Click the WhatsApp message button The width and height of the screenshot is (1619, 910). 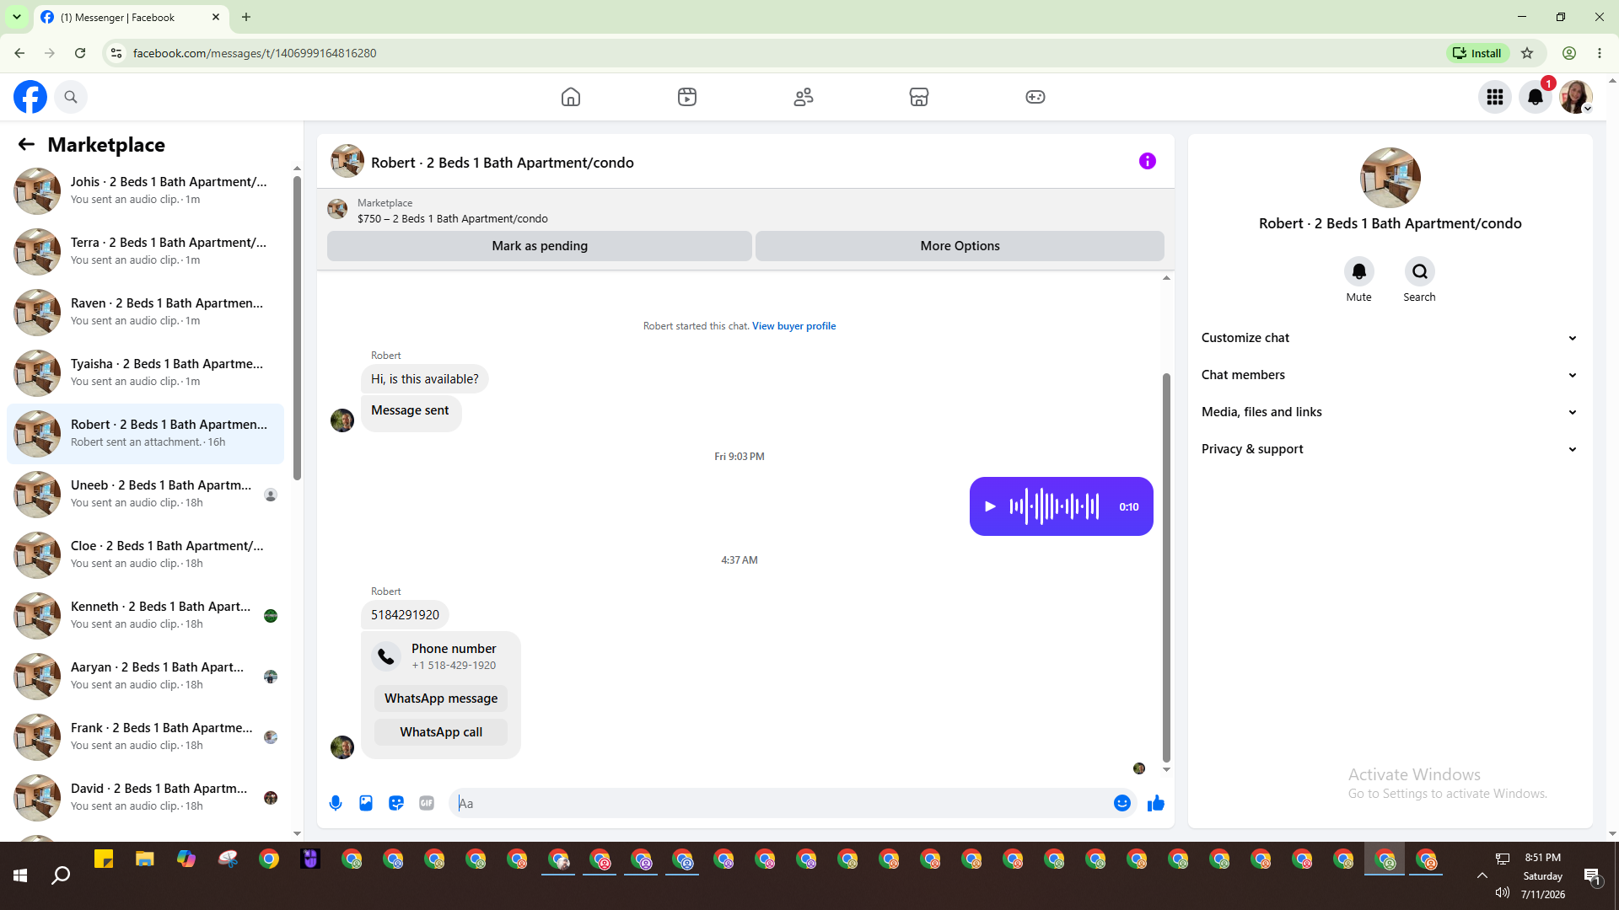click(x=441, y=699)
